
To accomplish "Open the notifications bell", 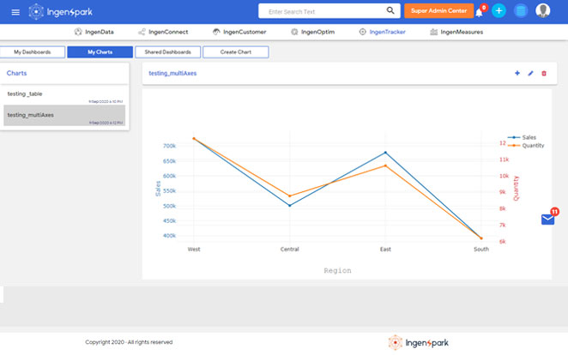I will [480, 11].
